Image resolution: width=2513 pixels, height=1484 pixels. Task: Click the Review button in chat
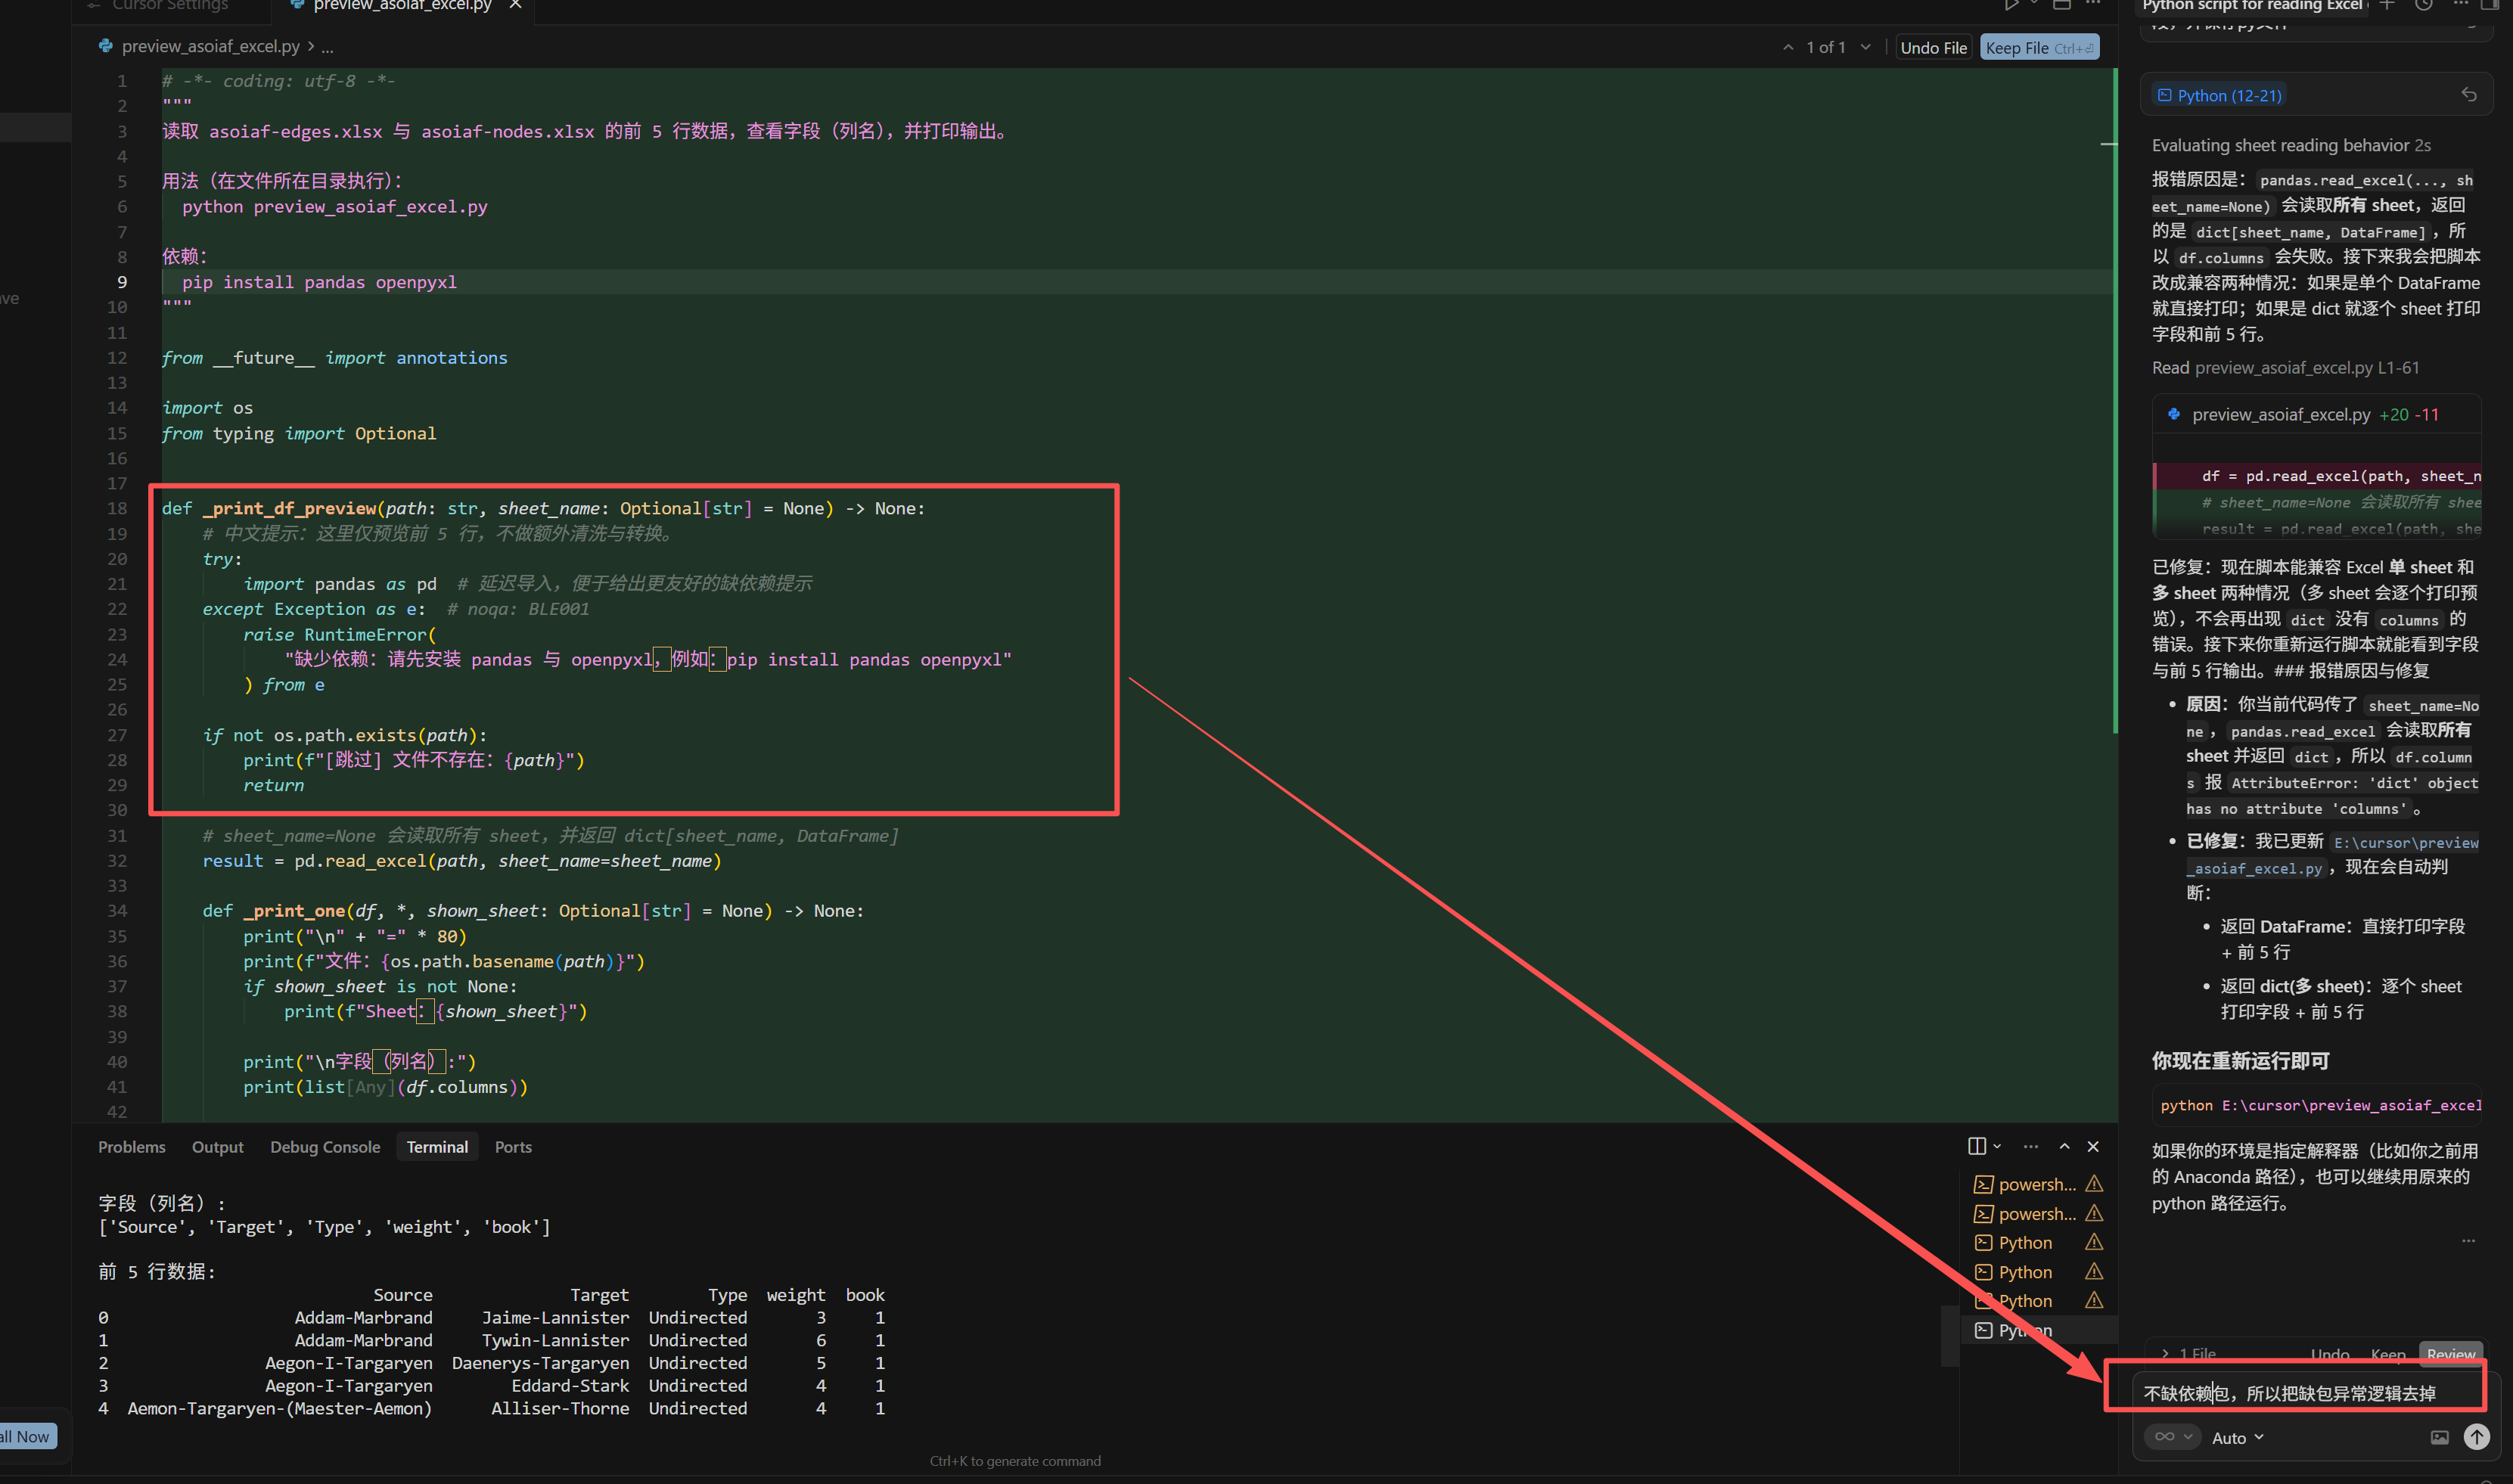[x=2450, y=1353]
